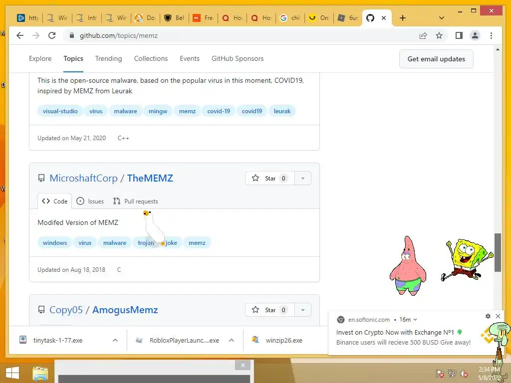Open the Explore navigation item

tap(40, 59)
